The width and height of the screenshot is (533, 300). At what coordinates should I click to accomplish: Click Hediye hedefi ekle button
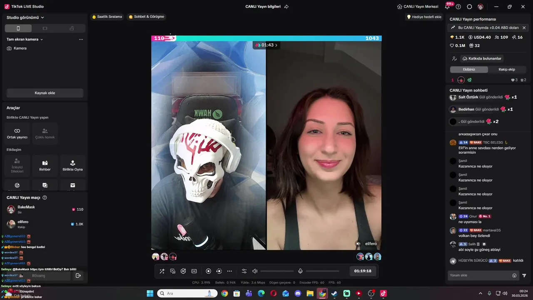[424, 17]
